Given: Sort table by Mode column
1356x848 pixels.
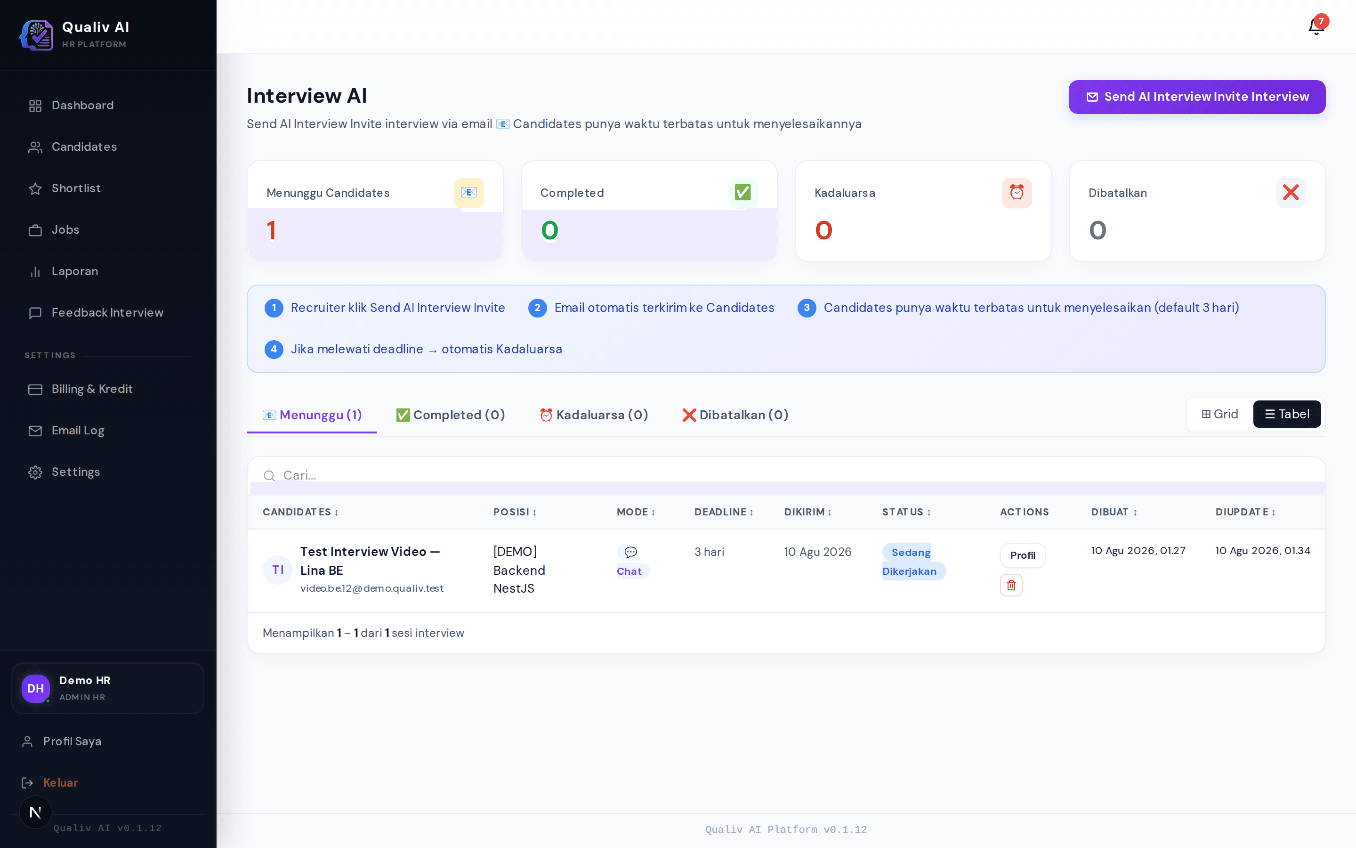Looking at the screenshot, I should click(x=636, y=512).
